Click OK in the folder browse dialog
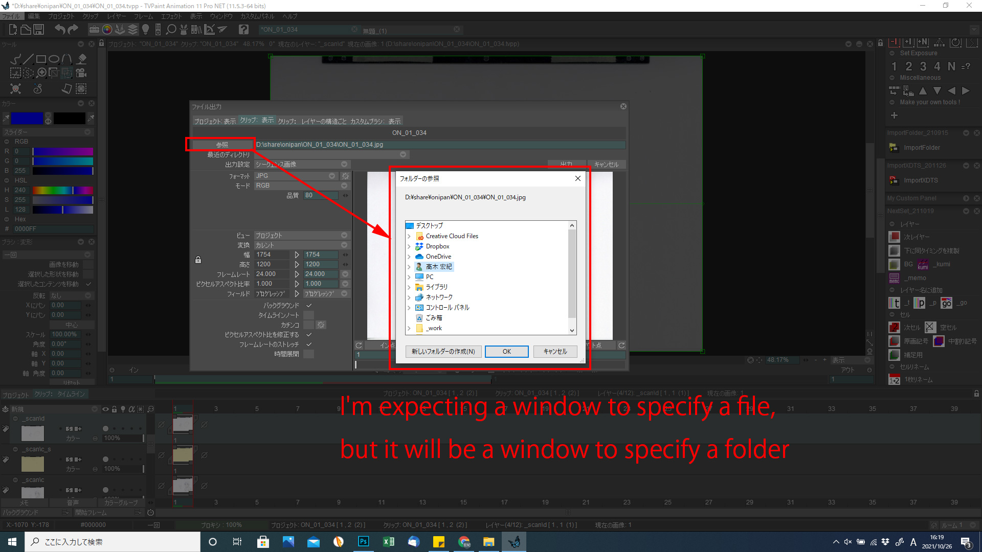Viewport: 982px width, 552px height. (x=506, y=352)
